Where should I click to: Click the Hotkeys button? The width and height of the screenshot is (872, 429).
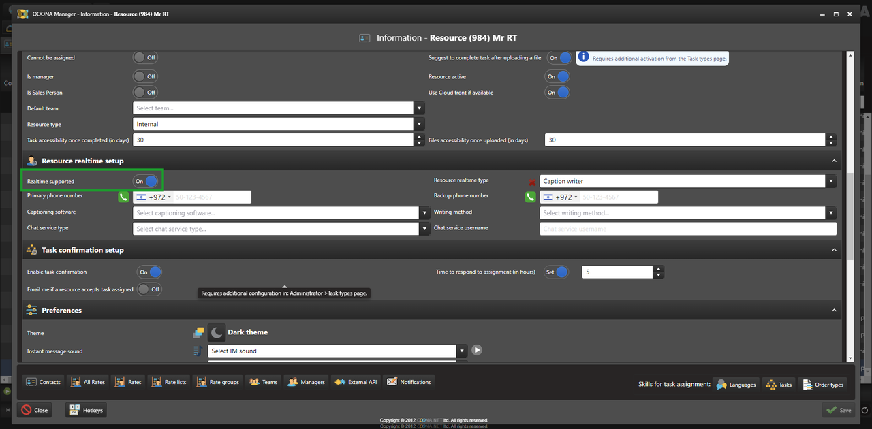tap(86, 410)
